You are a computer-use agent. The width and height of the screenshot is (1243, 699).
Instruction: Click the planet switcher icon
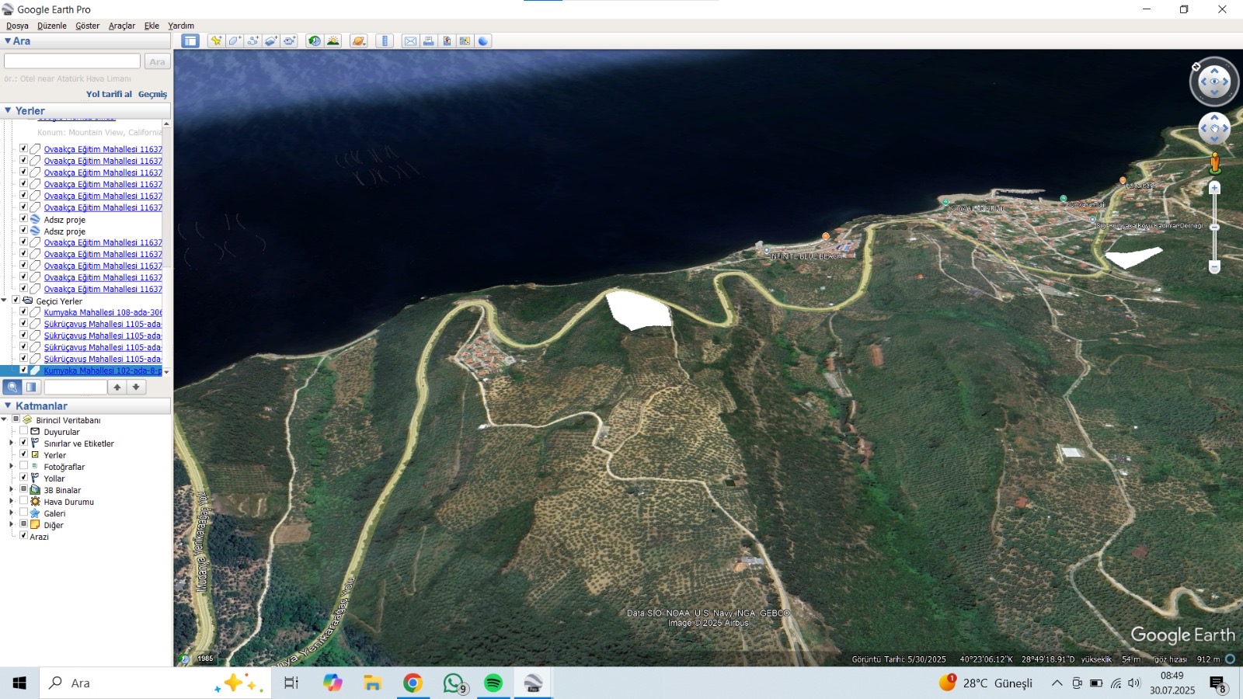pyautogui.click(x=358, y=41)
